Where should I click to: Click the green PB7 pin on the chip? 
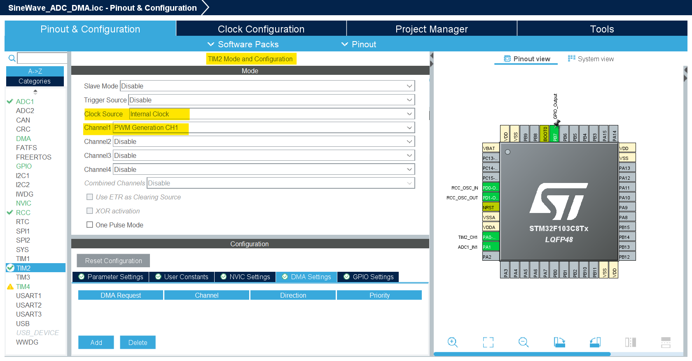555,134
